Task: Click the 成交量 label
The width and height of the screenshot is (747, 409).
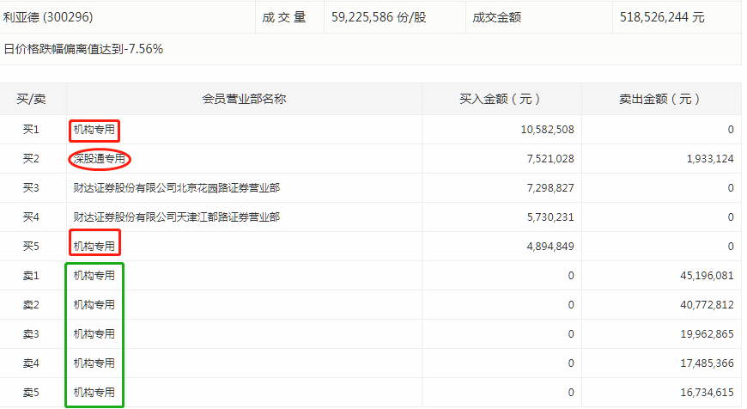Action: [x=284, y=18]
